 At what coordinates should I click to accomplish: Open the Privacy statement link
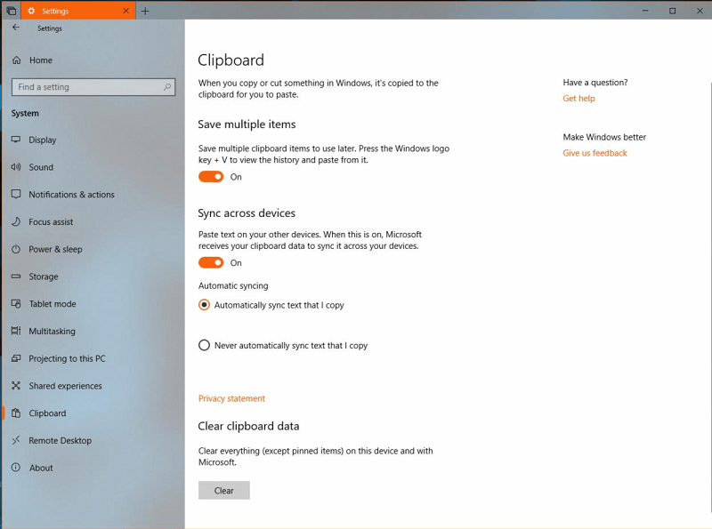pyautogui.click(x=231, y=398)
